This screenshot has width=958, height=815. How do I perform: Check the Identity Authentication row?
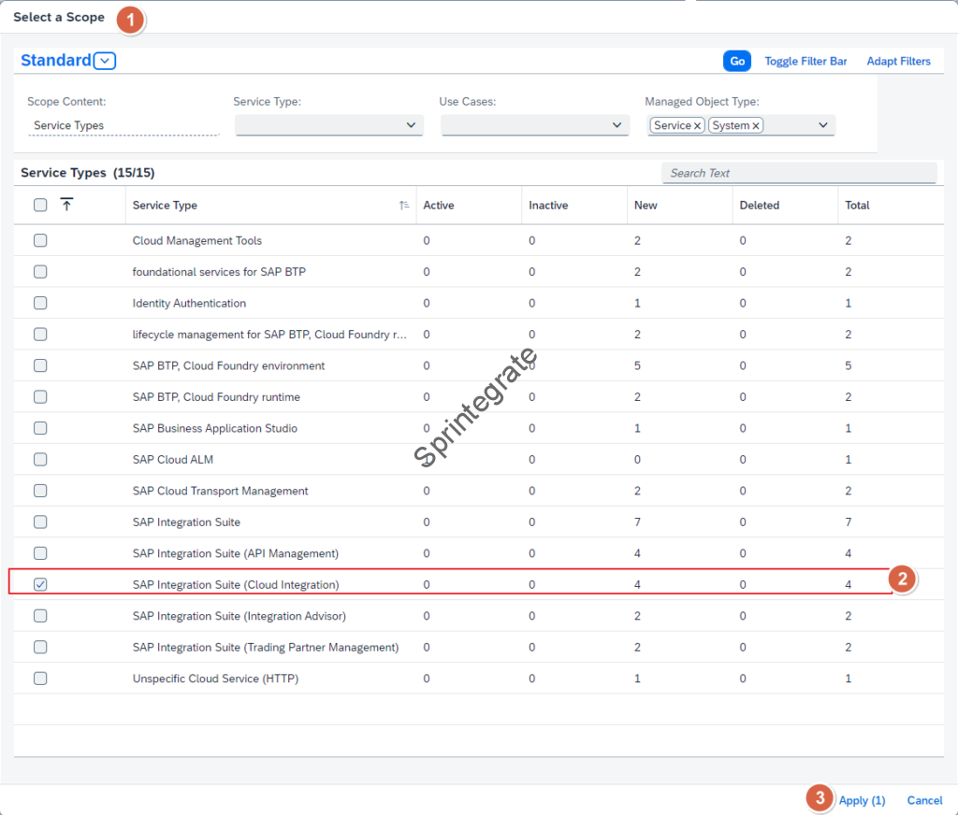click(x=39, y=303)
